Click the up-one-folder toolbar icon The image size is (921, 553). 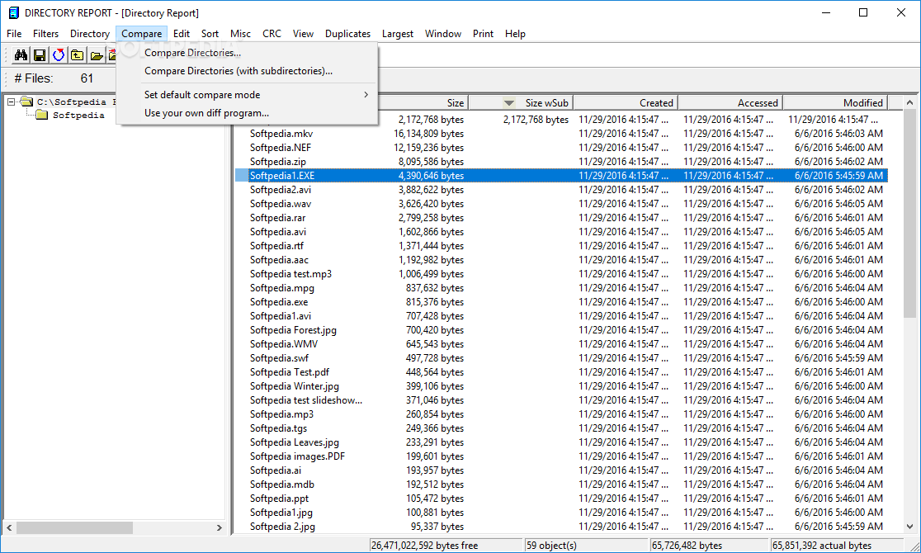coord(77,55)
